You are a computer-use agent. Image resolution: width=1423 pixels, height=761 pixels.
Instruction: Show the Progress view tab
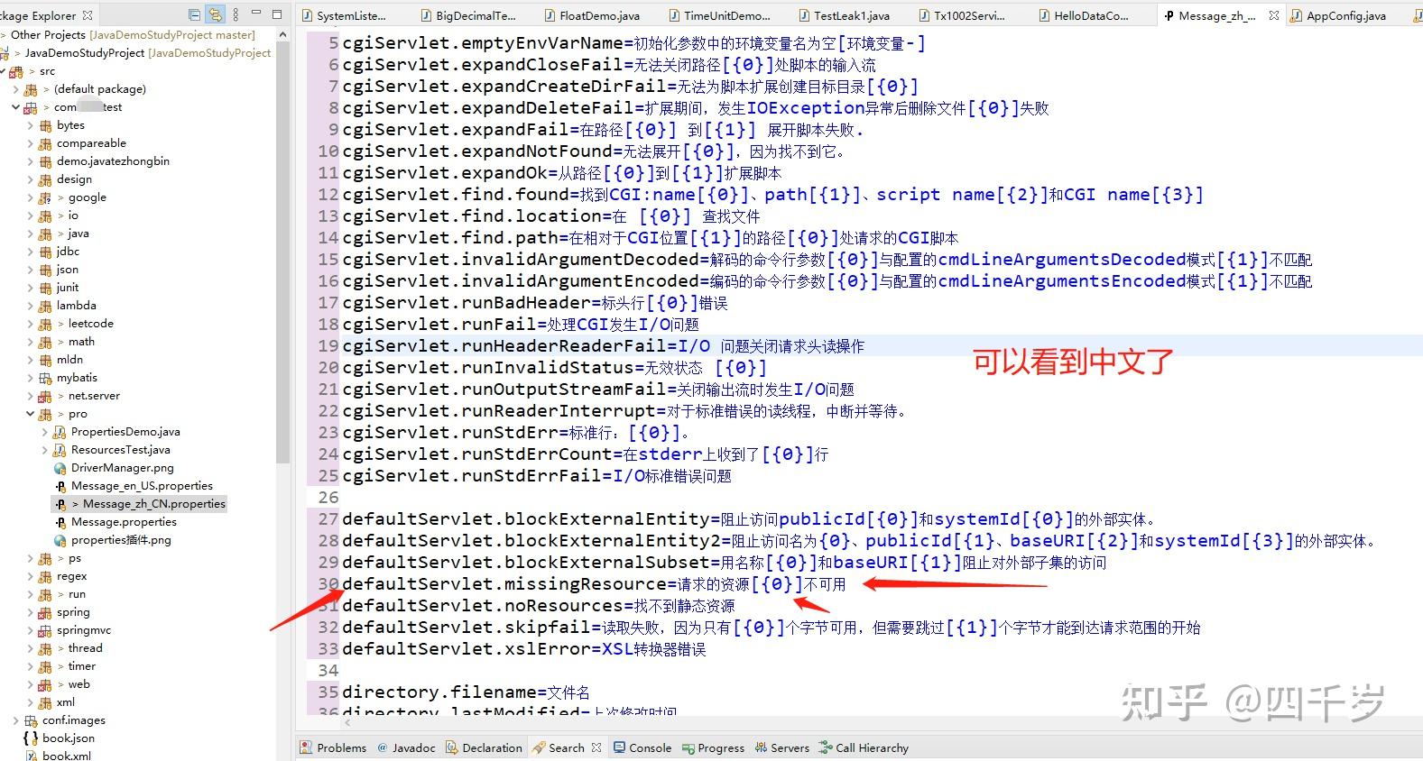tap(714, 747)
